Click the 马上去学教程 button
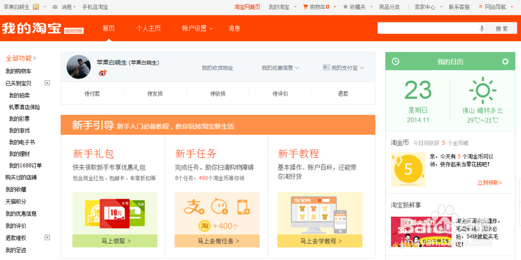This screenshot has height=260, width=521. pos(320,241)
